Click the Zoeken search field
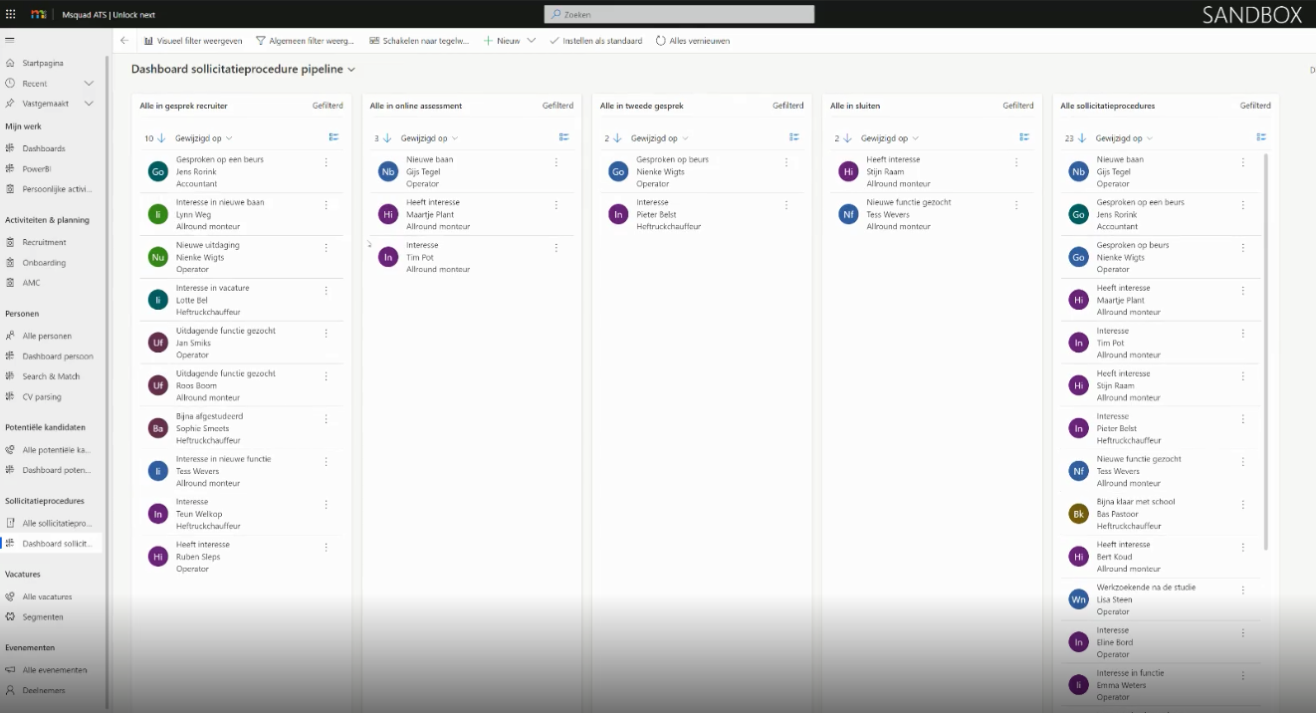1316x713 pixels. pos(679,14)
